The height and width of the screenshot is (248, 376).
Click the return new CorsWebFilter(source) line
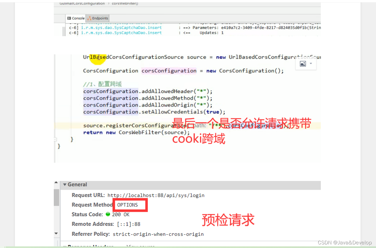137,132
